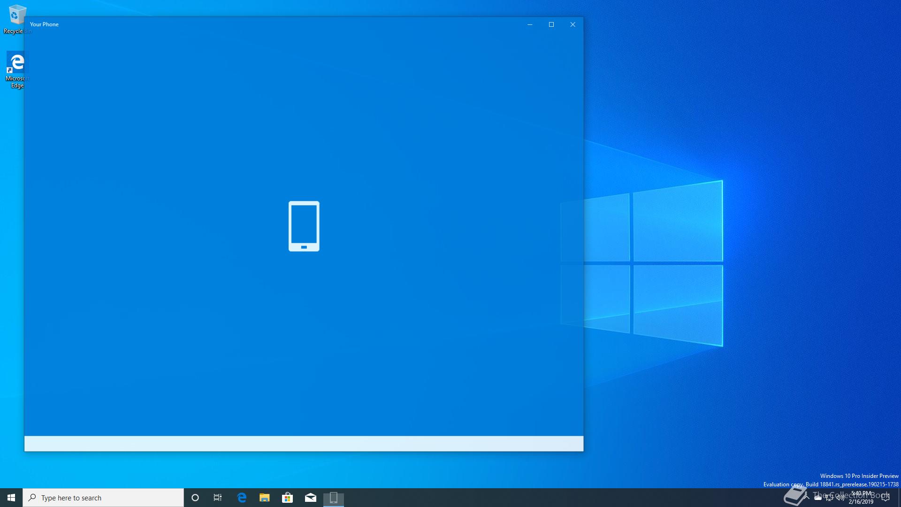Open the Mail app from the taskbar
Image resolution: width=901 pixels, height=507 pixels.
(310, 498)
